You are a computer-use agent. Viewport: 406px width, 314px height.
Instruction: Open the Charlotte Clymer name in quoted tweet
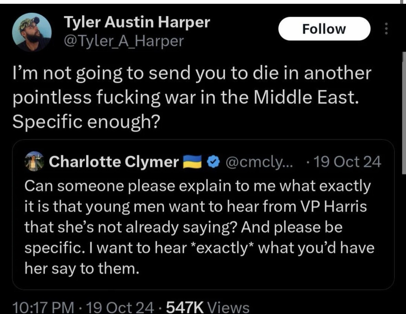[x=114, y=161]
